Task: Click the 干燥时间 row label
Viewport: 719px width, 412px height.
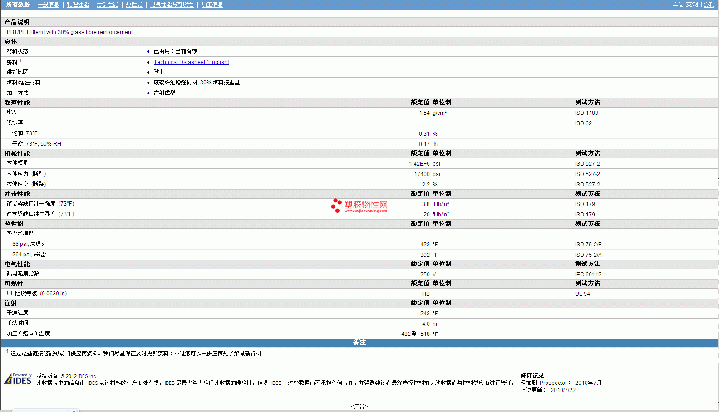Action: (17, 323)
